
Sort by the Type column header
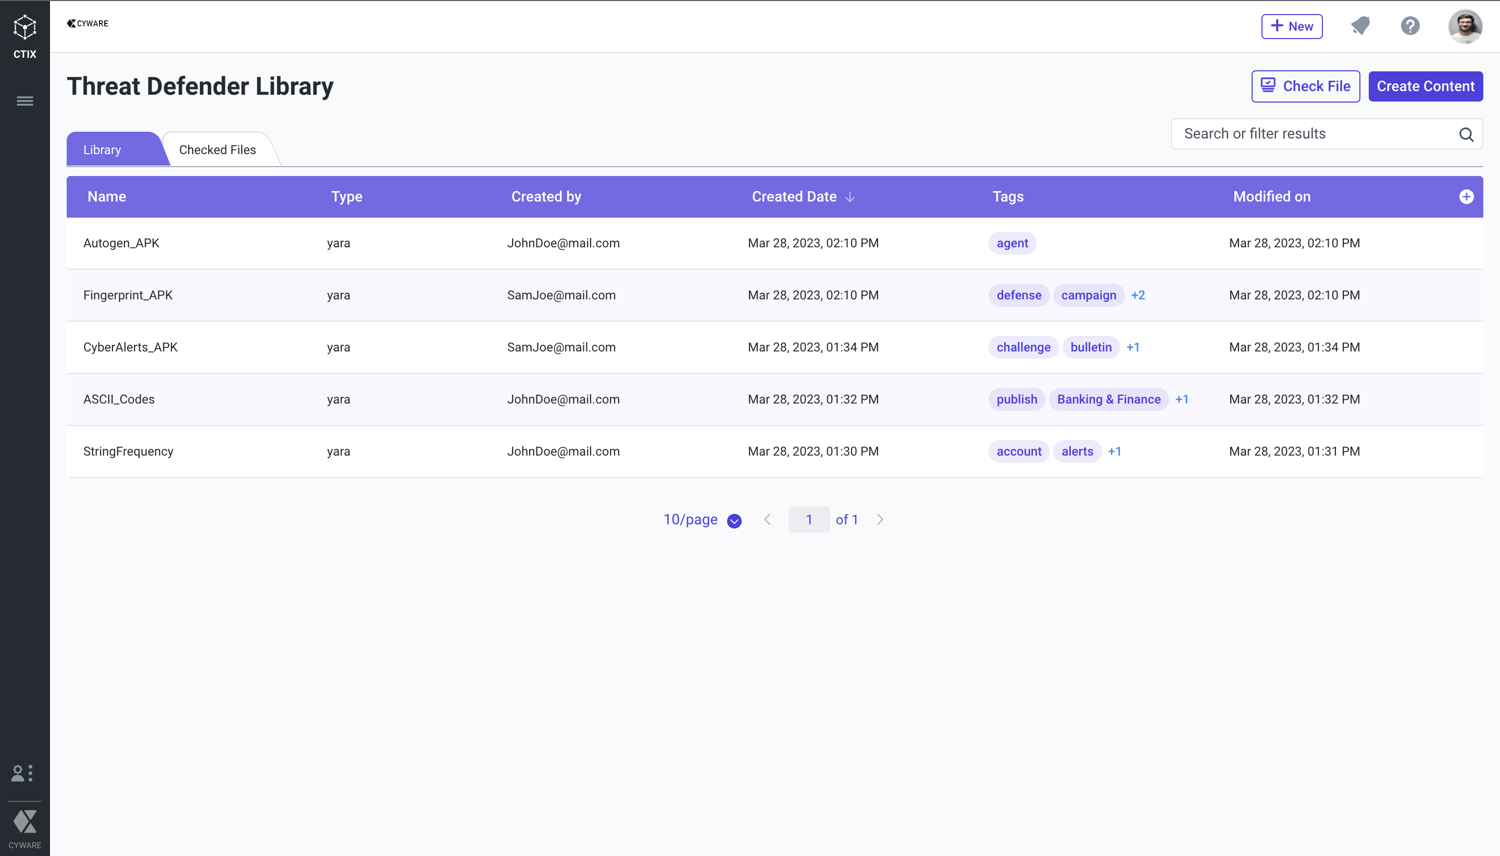coord(347,197)
